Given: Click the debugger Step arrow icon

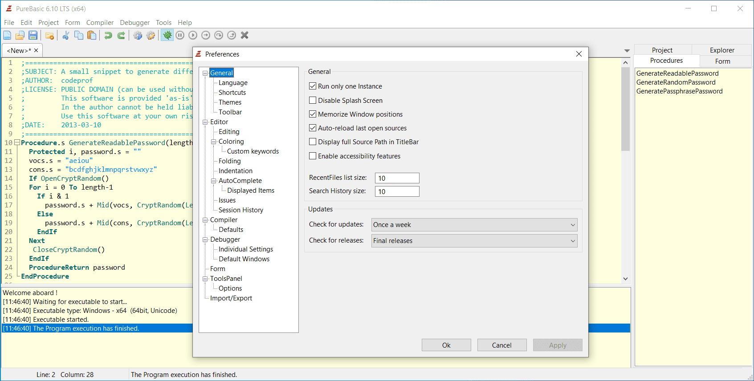Looking at the screenshot, I should click(206, 36).
